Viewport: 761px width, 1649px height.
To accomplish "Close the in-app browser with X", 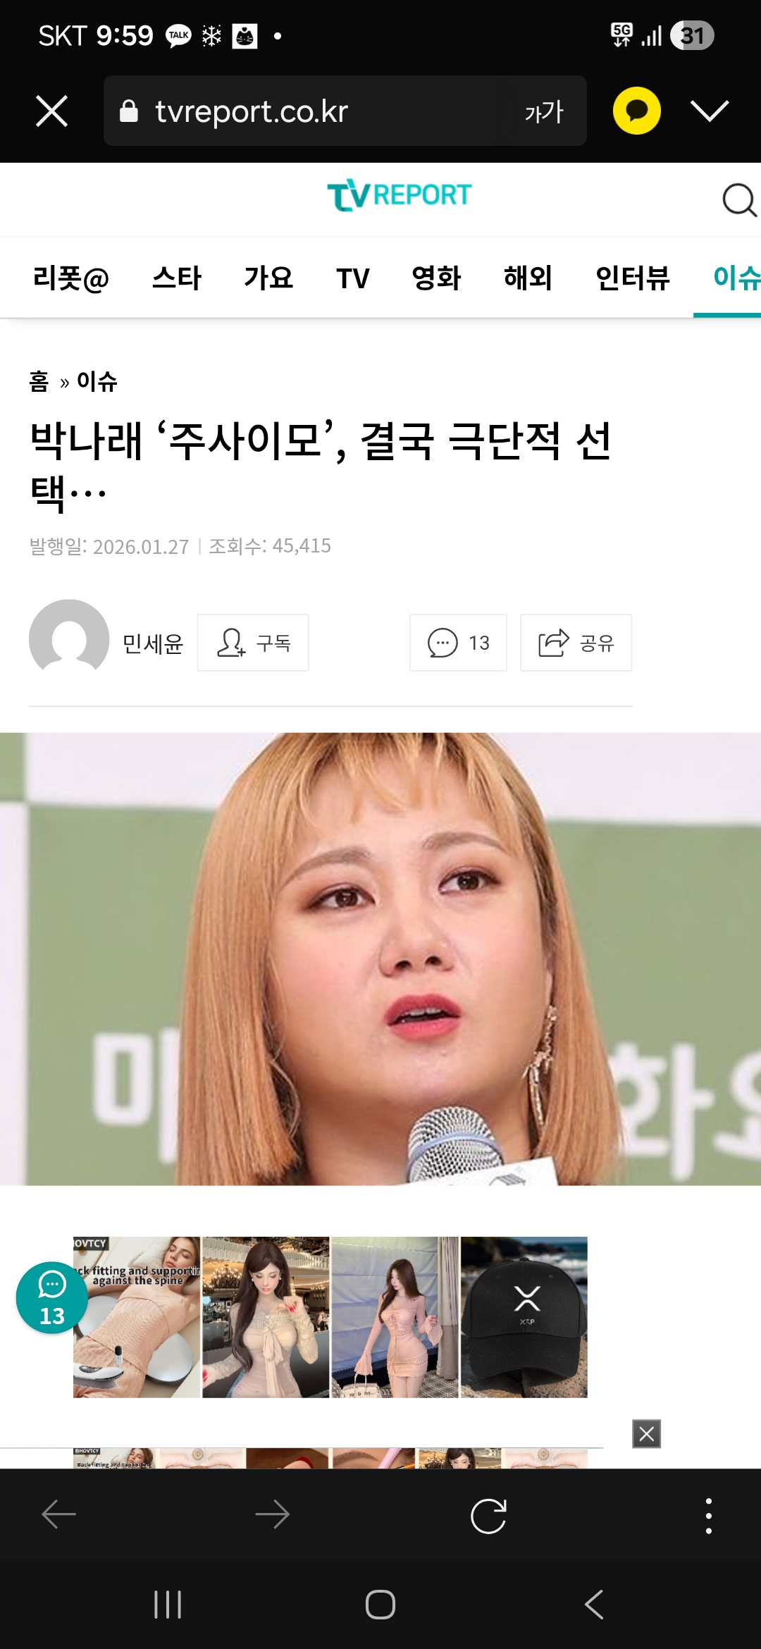I will point(51,111).
